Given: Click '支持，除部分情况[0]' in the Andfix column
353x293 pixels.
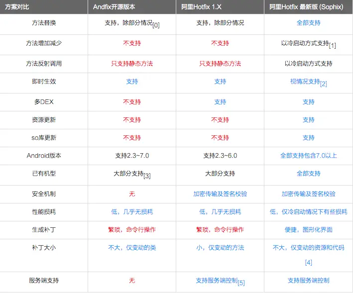Looking at the screenshot, I should coord(132,23).
